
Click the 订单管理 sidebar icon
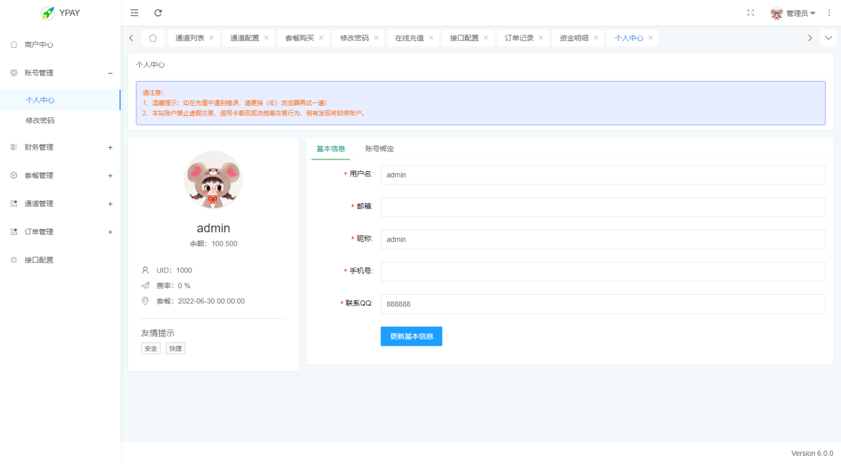[x=13, y=231]
